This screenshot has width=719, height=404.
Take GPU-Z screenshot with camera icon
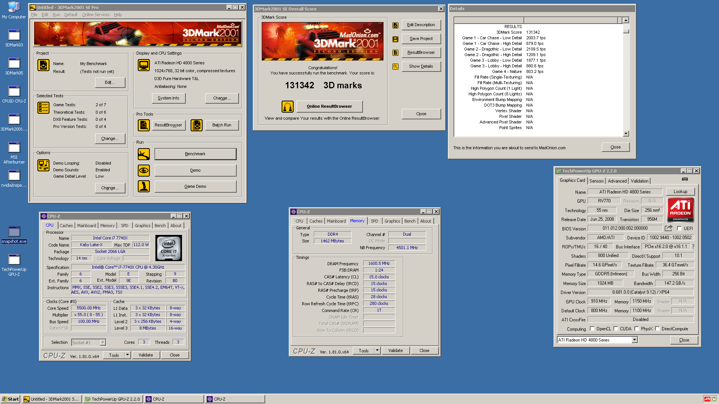pos(685,179)
